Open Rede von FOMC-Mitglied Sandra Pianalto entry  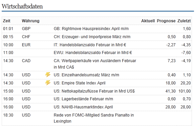(94, 118)
